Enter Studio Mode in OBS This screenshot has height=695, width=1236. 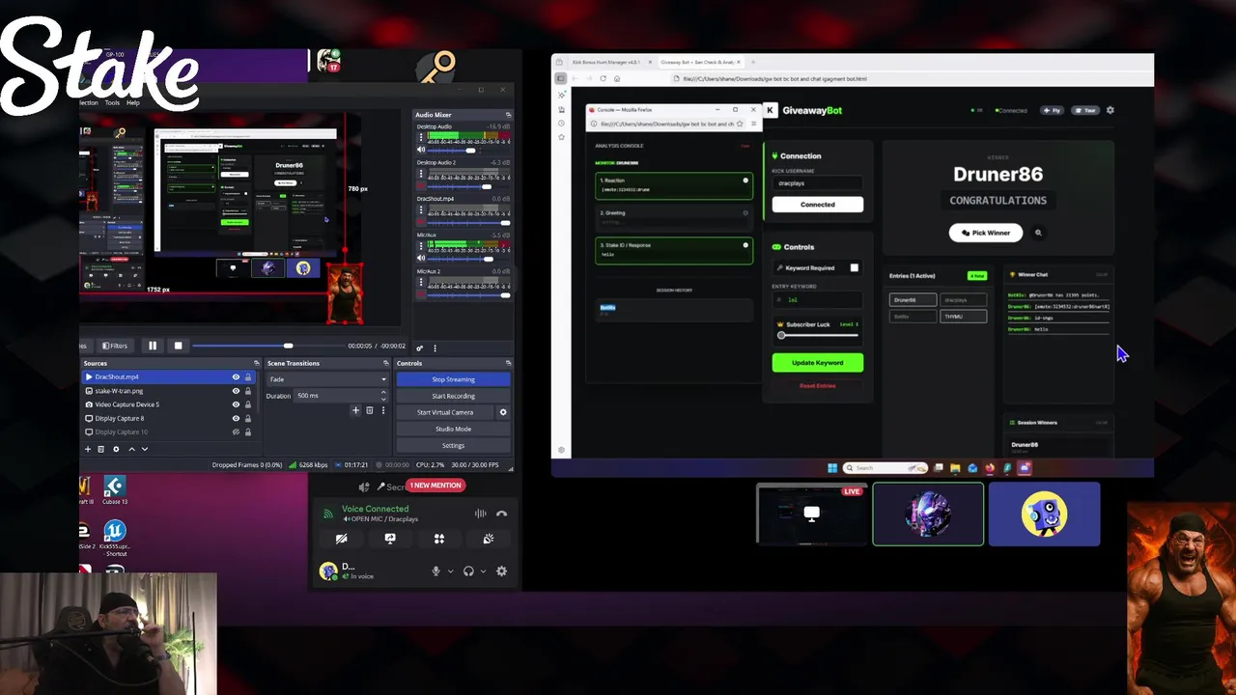[453, 429]
